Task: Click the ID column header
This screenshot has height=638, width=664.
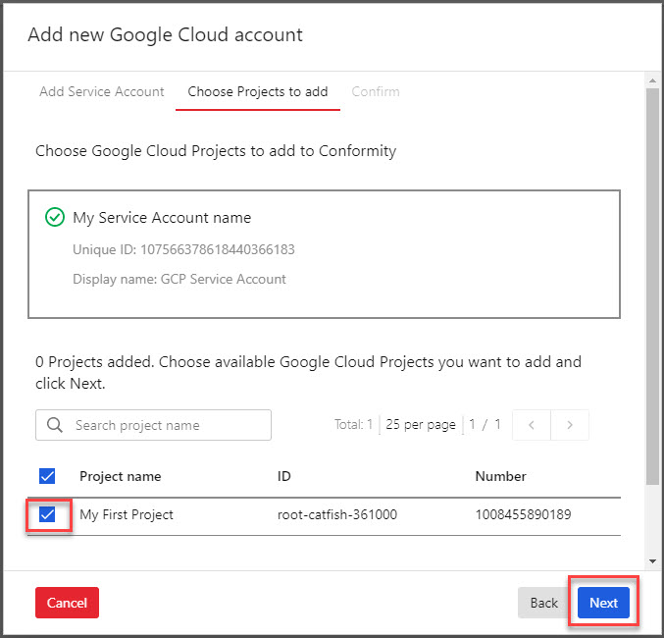Action: click(x=284, y=476)
